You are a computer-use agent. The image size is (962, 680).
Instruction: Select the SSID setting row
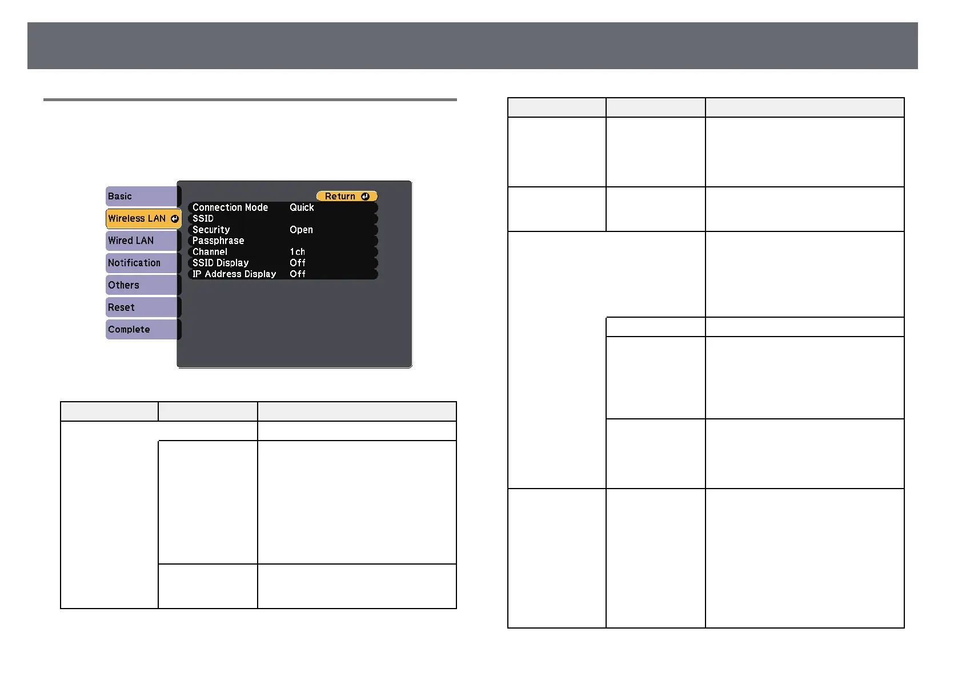point(283,218)
